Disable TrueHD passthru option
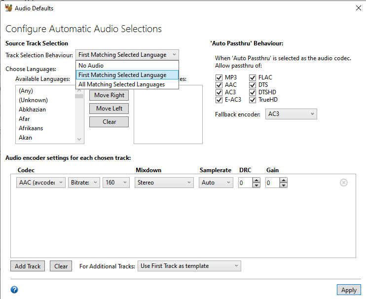 tap(253, 100)
